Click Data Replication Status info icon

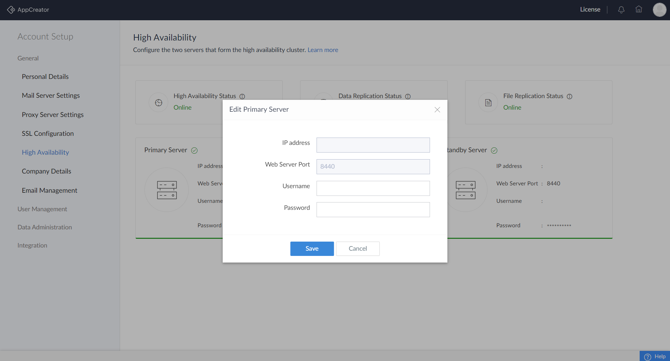click(408, 96)
